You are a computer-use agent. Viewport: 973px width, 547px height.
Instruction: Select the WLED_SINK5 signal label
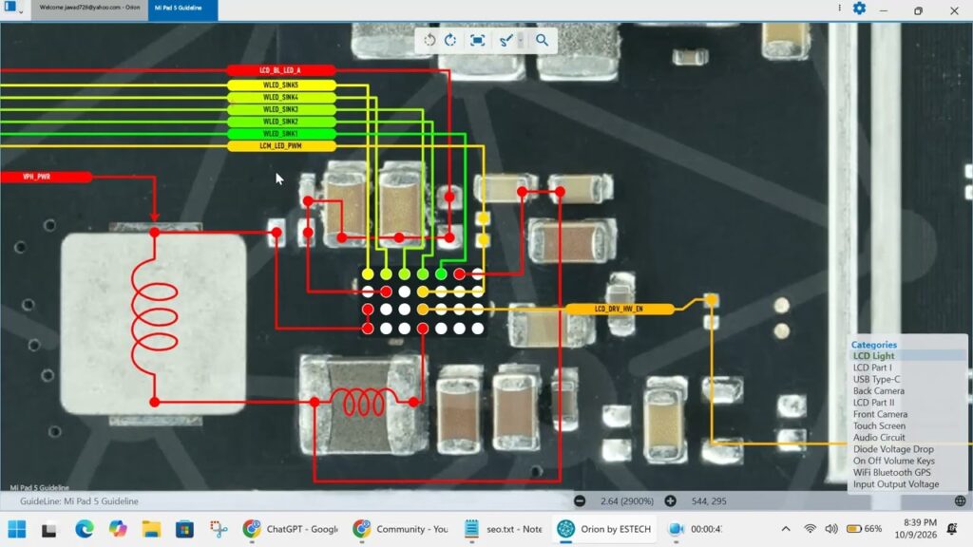[281, 85]
